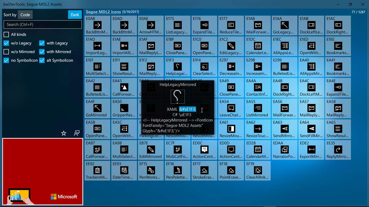369x207 pixels.
Task: Select the E1DC CalendarLe icon
Action: [x=258, y=46]
